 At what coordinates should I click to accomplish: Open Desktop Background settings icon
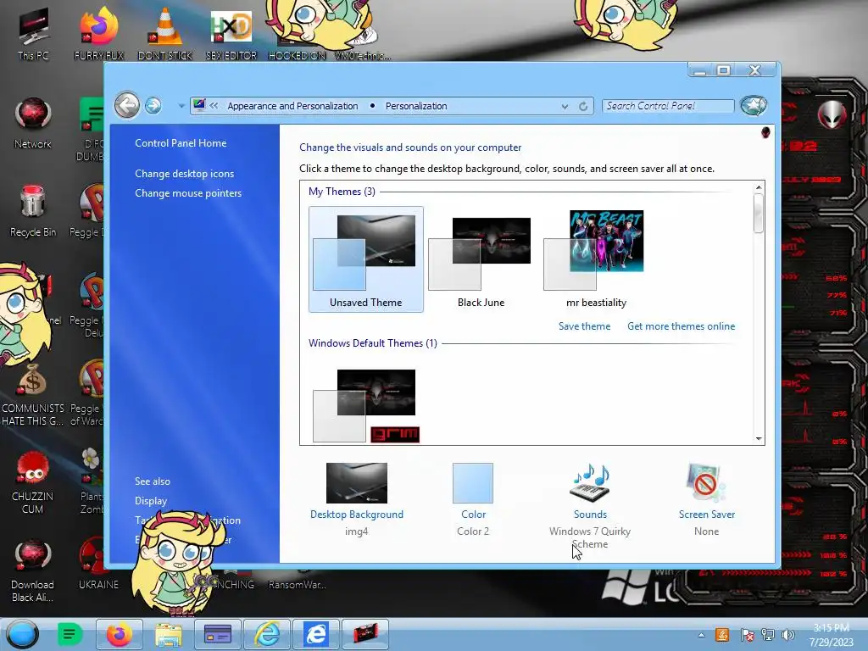click(357, 482)
